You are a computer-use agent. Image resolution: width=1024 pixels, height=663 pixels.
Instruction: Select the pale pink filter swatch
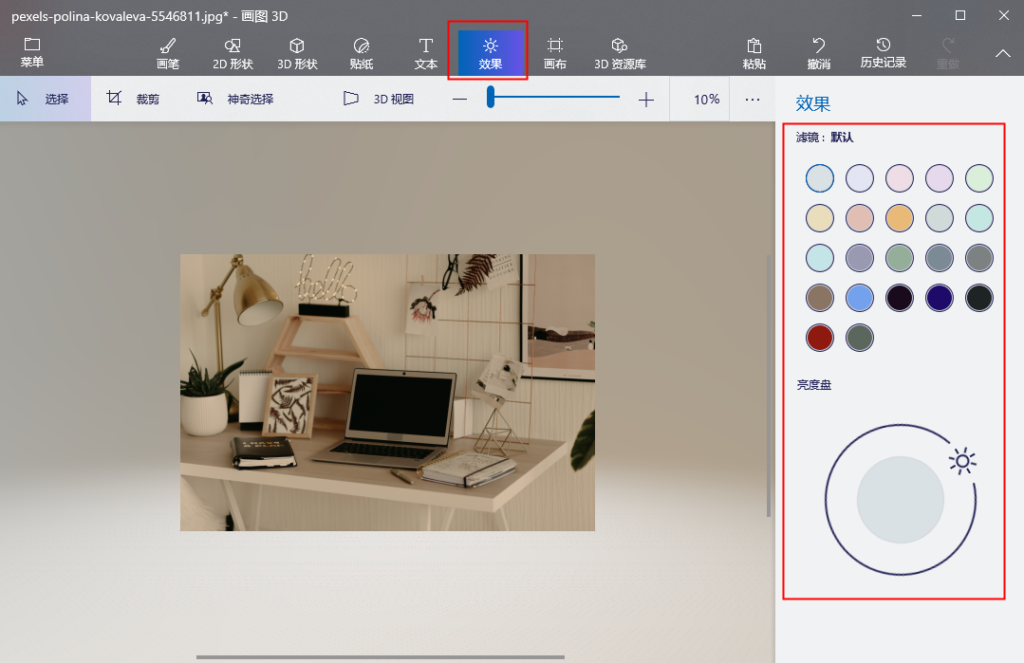900,178
